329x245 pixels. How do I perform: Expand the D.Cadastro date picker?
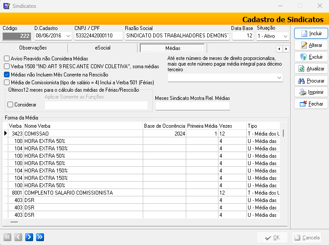point(68,36)
